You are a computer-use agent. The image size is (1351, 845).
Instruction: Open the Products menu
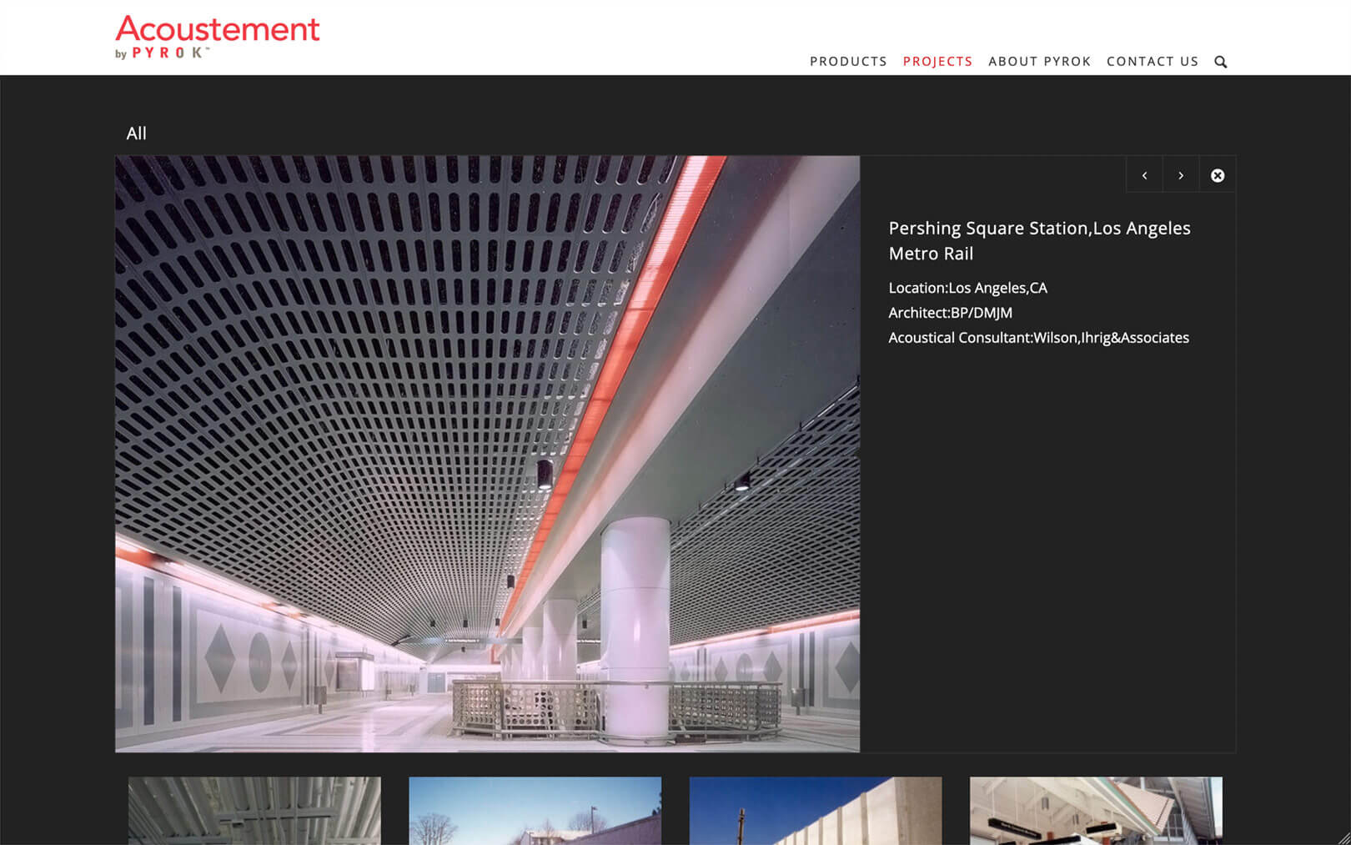(848, 62)
